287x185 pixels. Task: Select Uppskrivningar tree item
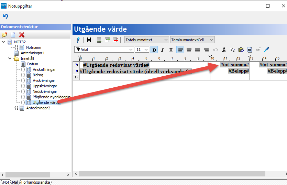45,86
